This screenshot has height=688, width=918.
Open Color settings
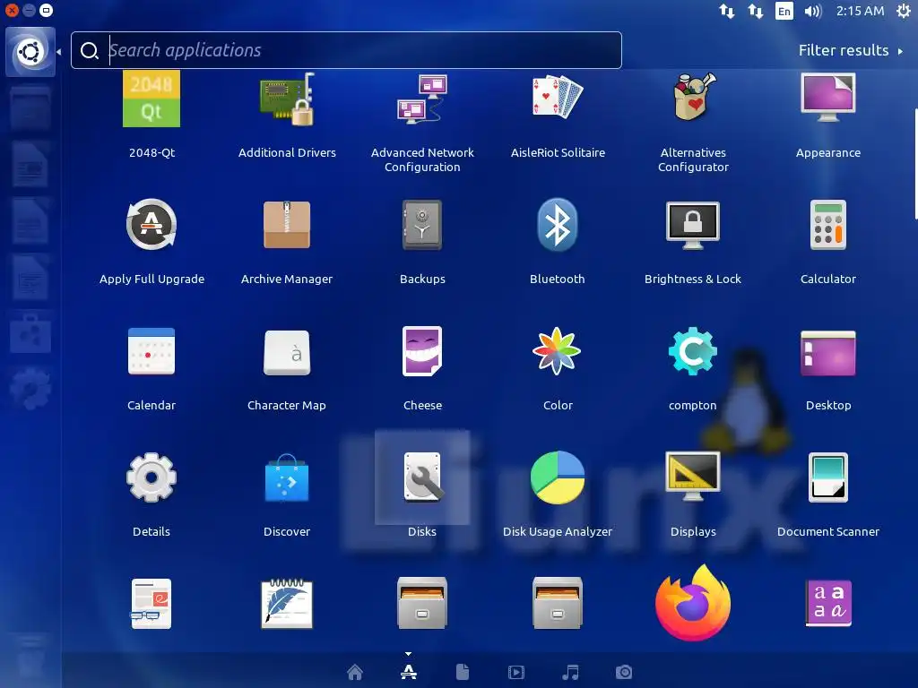pos(558,351)
